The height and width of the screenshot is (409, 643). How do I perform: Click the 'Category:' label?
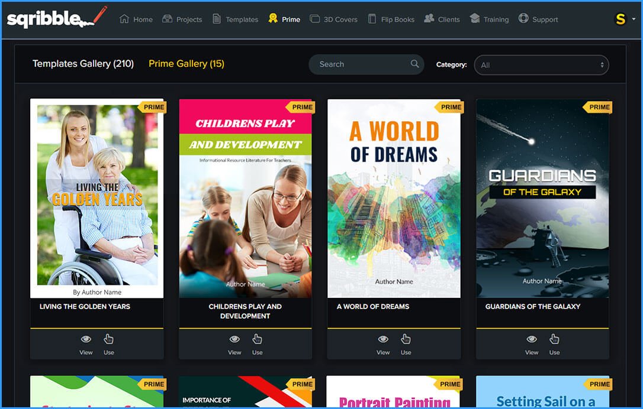pos(452,64)
